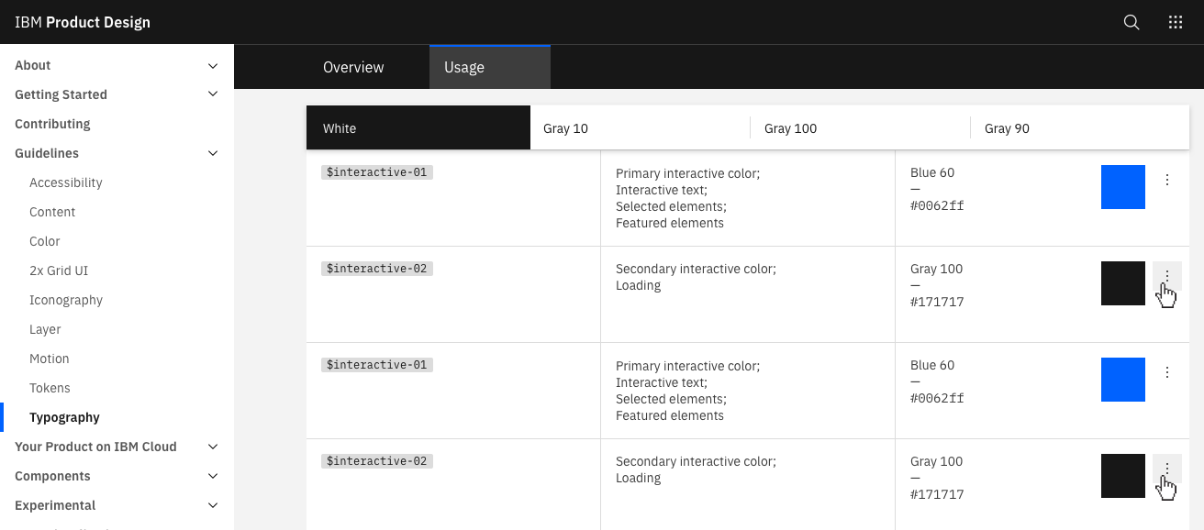This screenshot has width=1204, height=530.
Task: Select the Gray 90 theme tab
Action: click(1006, 128)
